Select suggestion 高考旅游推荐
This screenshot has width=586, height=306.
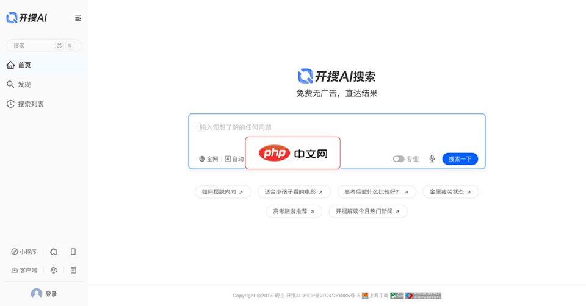point(294,212)
